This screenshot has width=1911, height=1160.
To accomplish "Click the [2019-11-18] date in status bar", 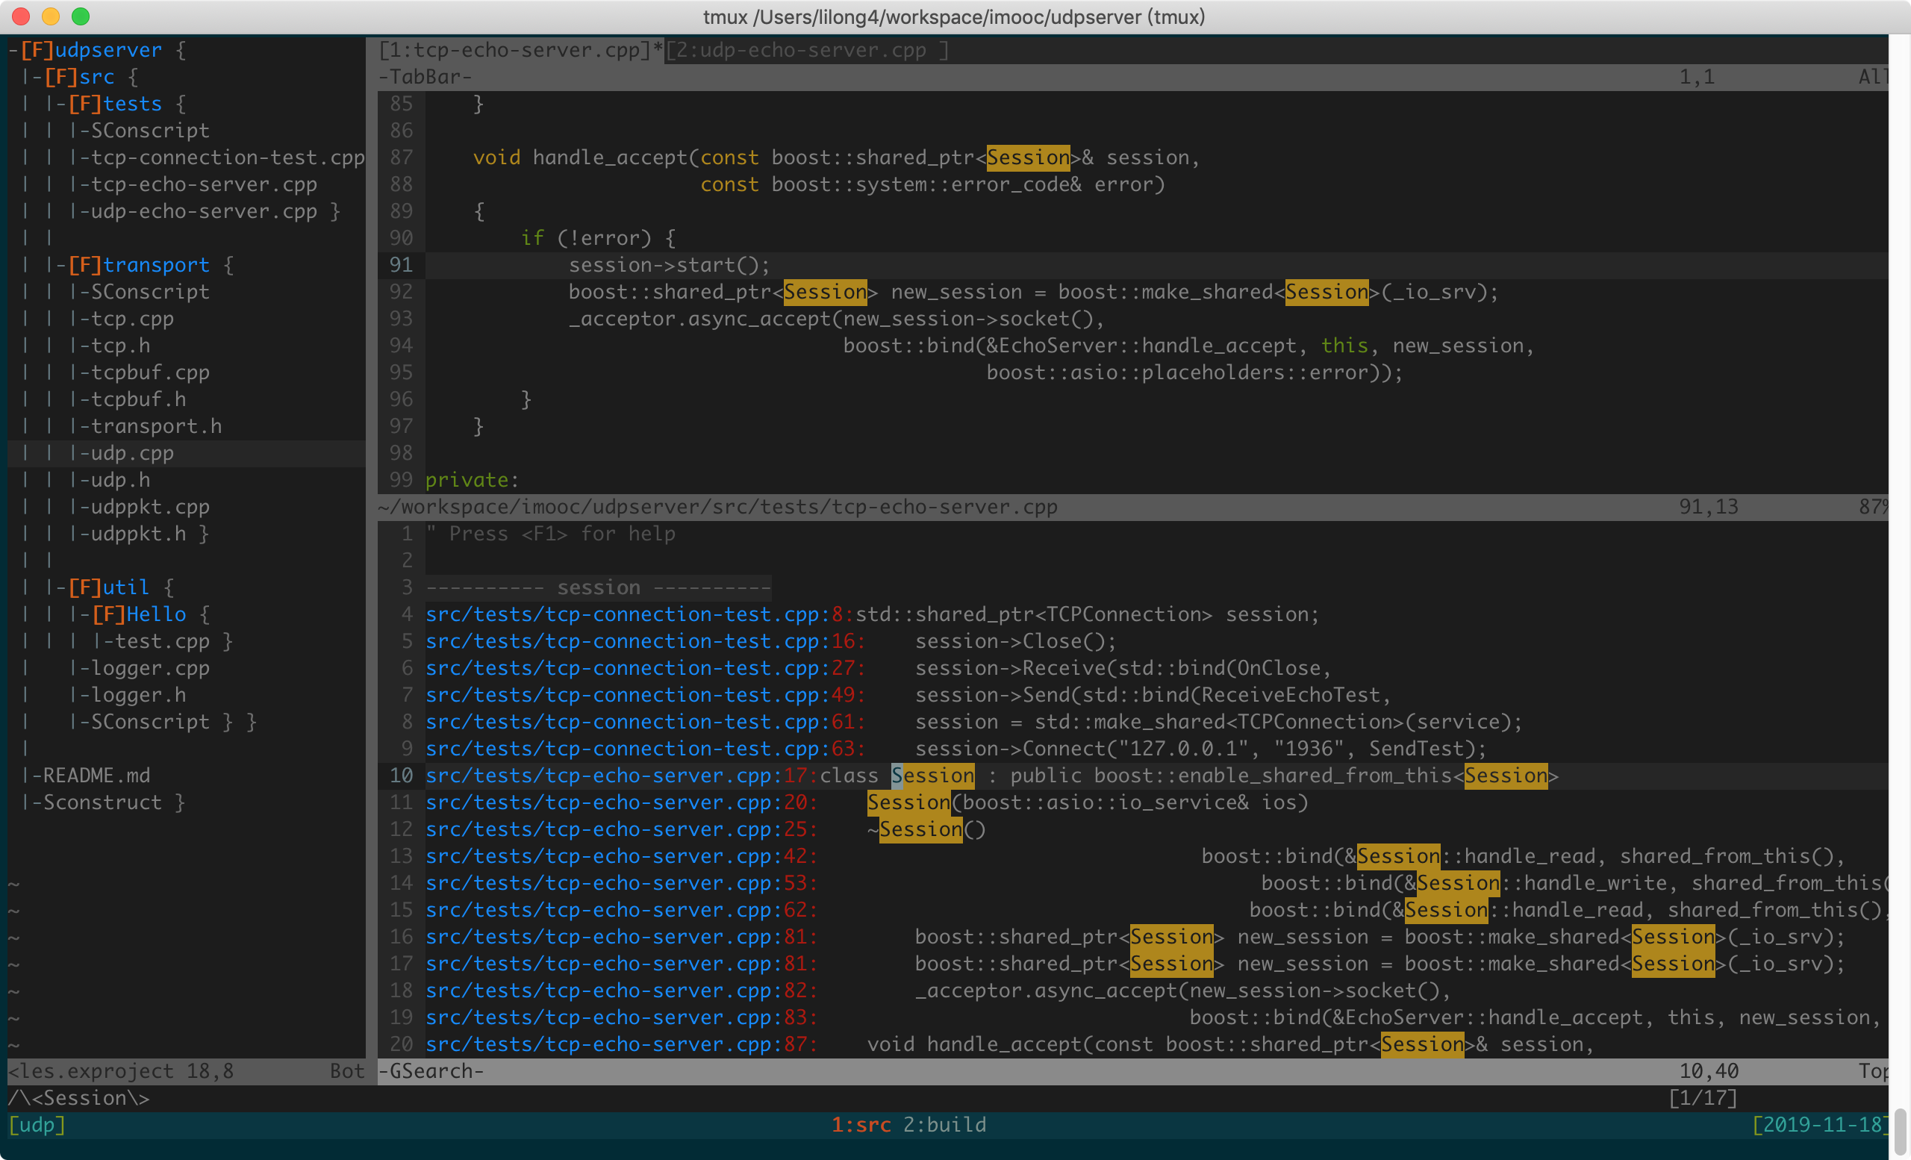I will point(1820,1125).
